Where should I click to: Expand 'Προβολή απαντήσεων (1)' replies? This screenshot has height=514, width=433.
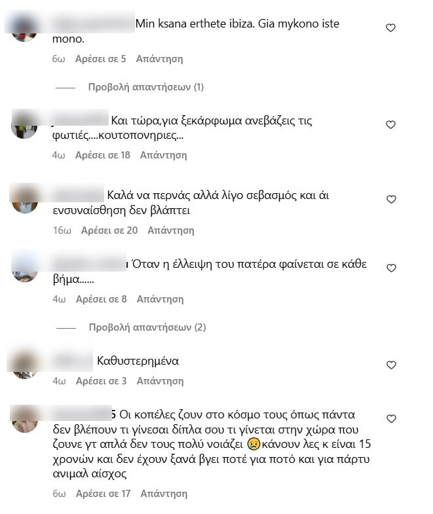click(x=146, y=87)
